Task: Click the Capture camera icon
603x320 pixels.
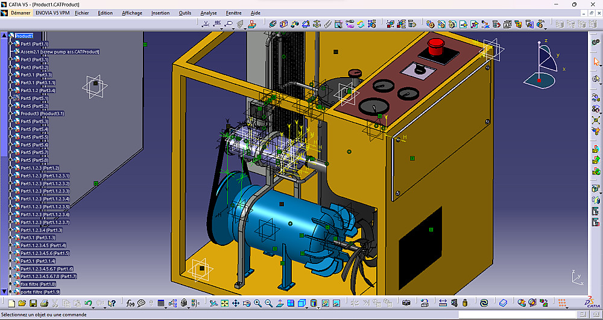Action: tap(406, 303)
